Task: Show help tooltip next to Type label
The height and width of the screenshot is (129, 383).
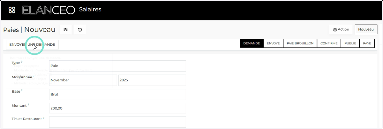Action: (x=21, y=62)
